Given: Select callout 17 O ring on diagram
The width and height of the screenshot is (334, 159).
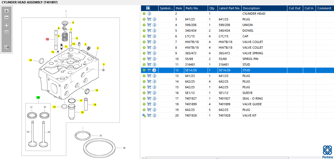Looking at the screenshot, I should [81, 100].
